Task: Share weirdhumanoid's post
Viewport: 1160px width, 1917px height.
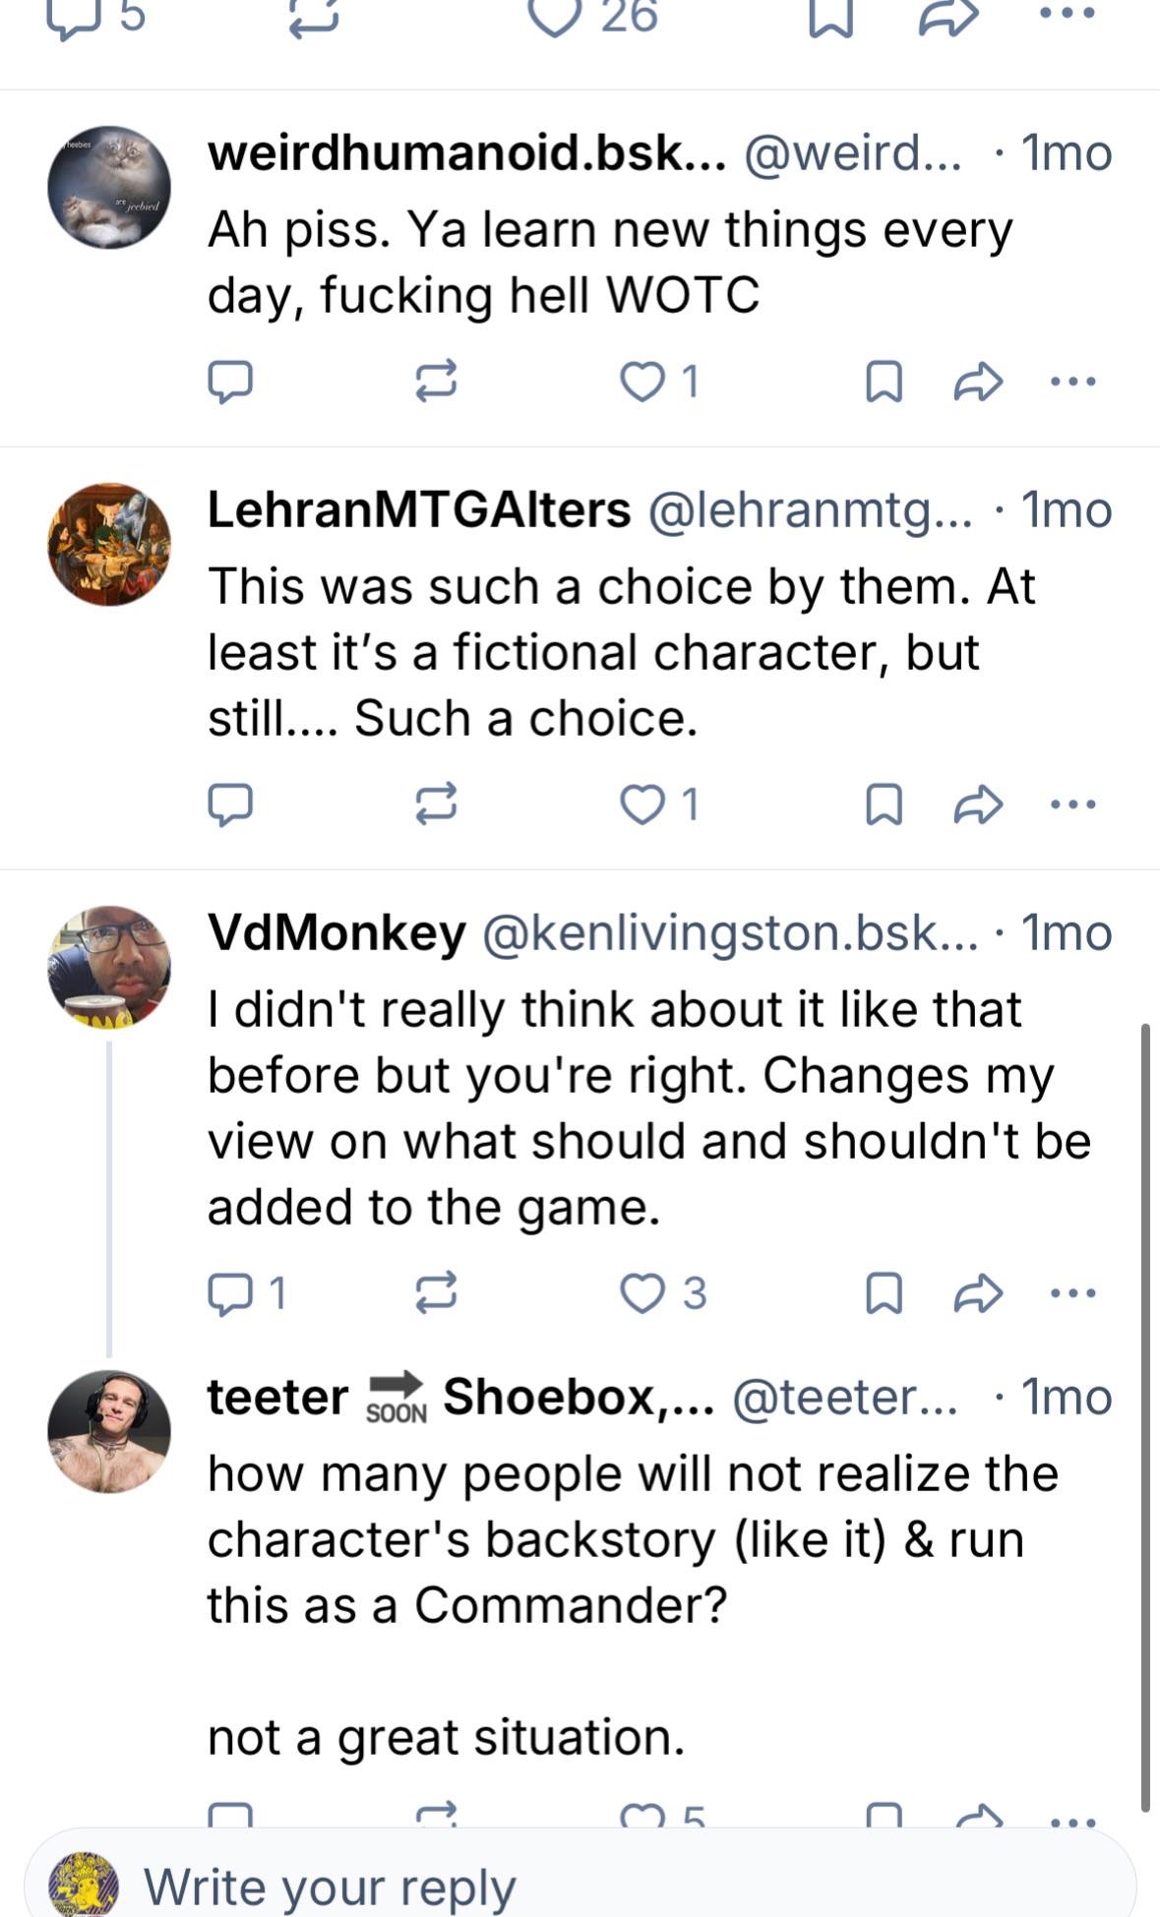Action: point(978,382)
